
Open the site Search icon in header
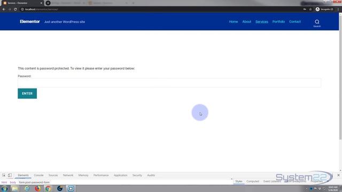click(x=317, y=23)
